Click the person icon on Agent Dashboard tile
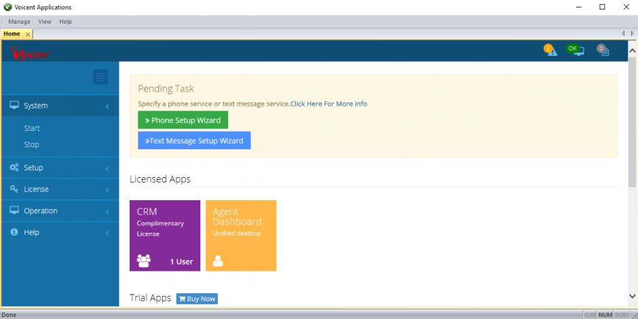This screenshot has height=319, width=638. (218, 261)
